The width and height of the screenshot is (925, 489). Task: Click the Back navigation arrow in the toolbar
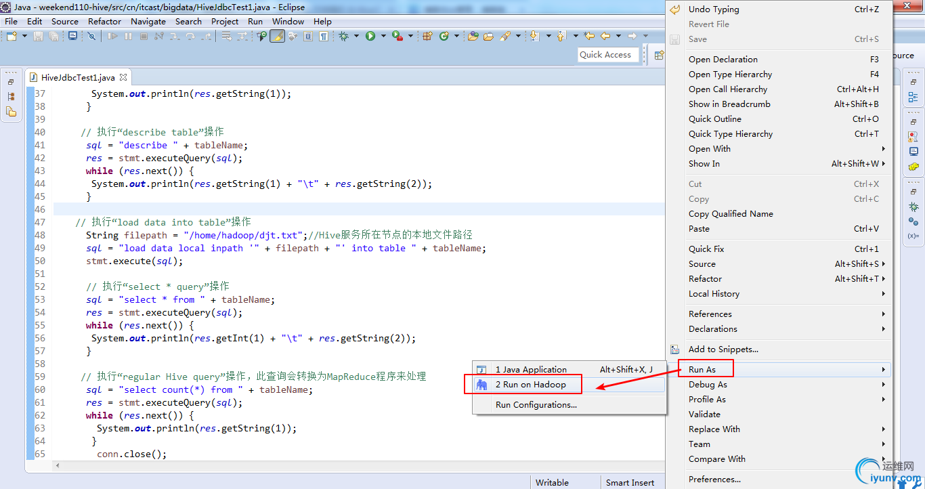point(605,36)
